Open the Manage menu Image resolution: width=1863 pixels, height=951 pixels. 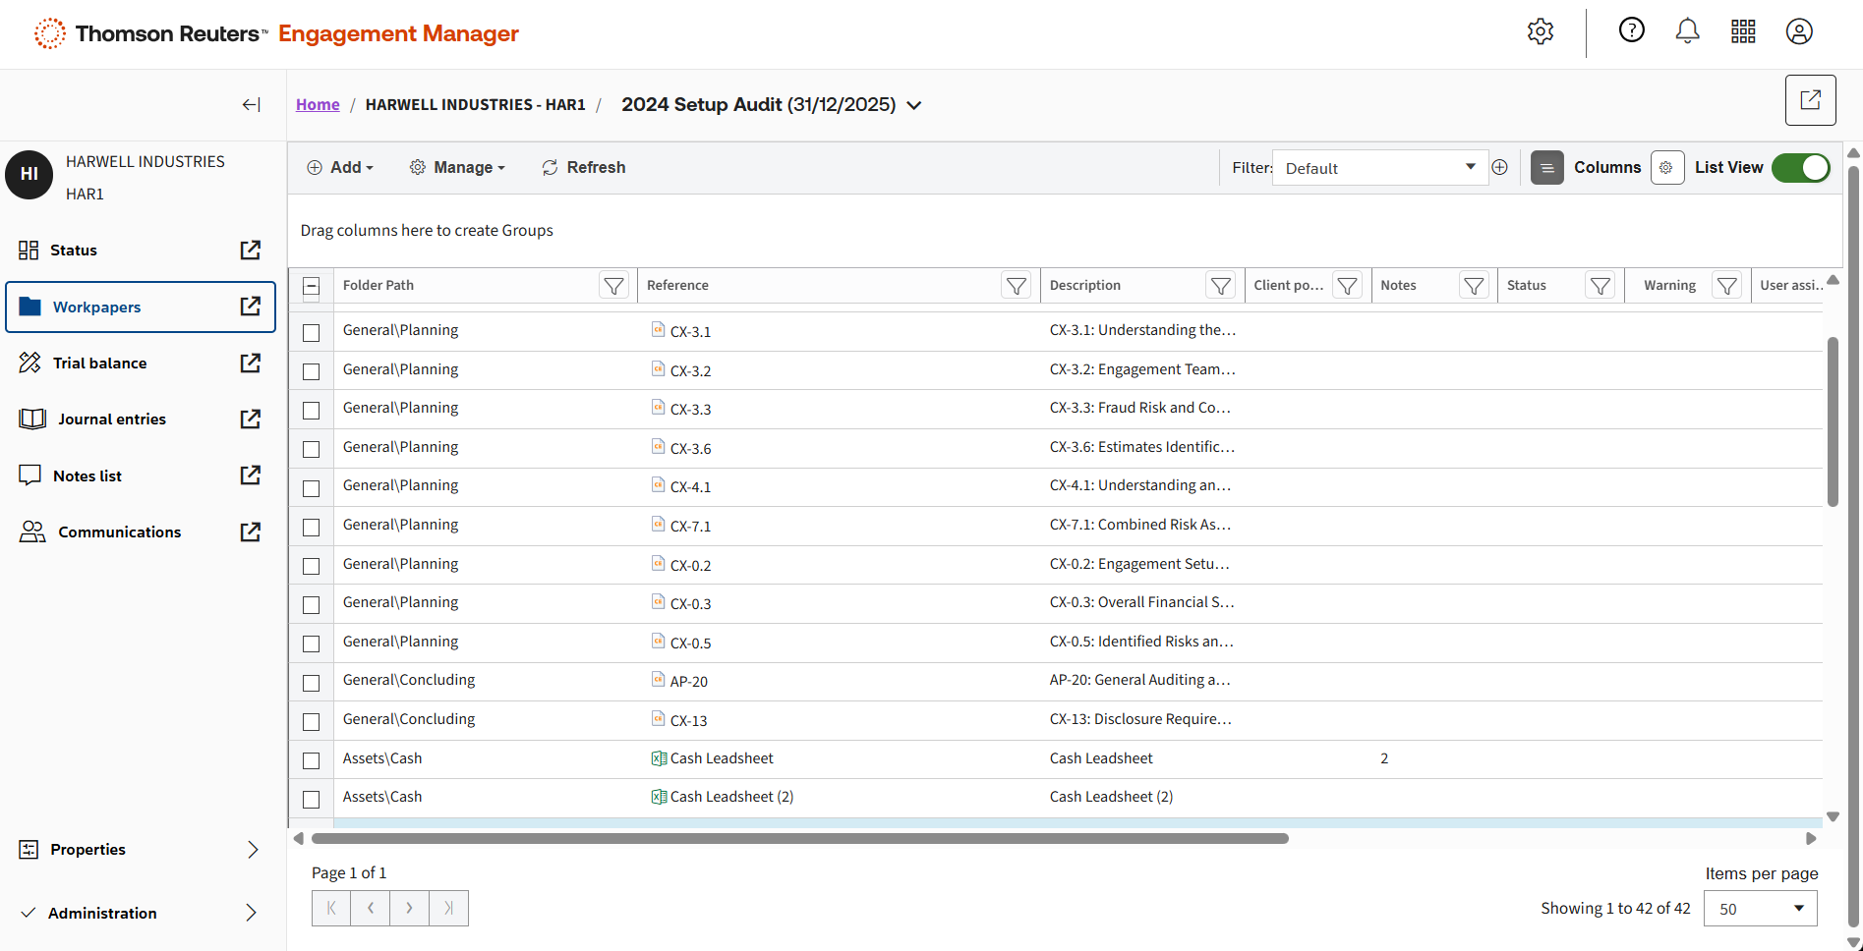457,168
